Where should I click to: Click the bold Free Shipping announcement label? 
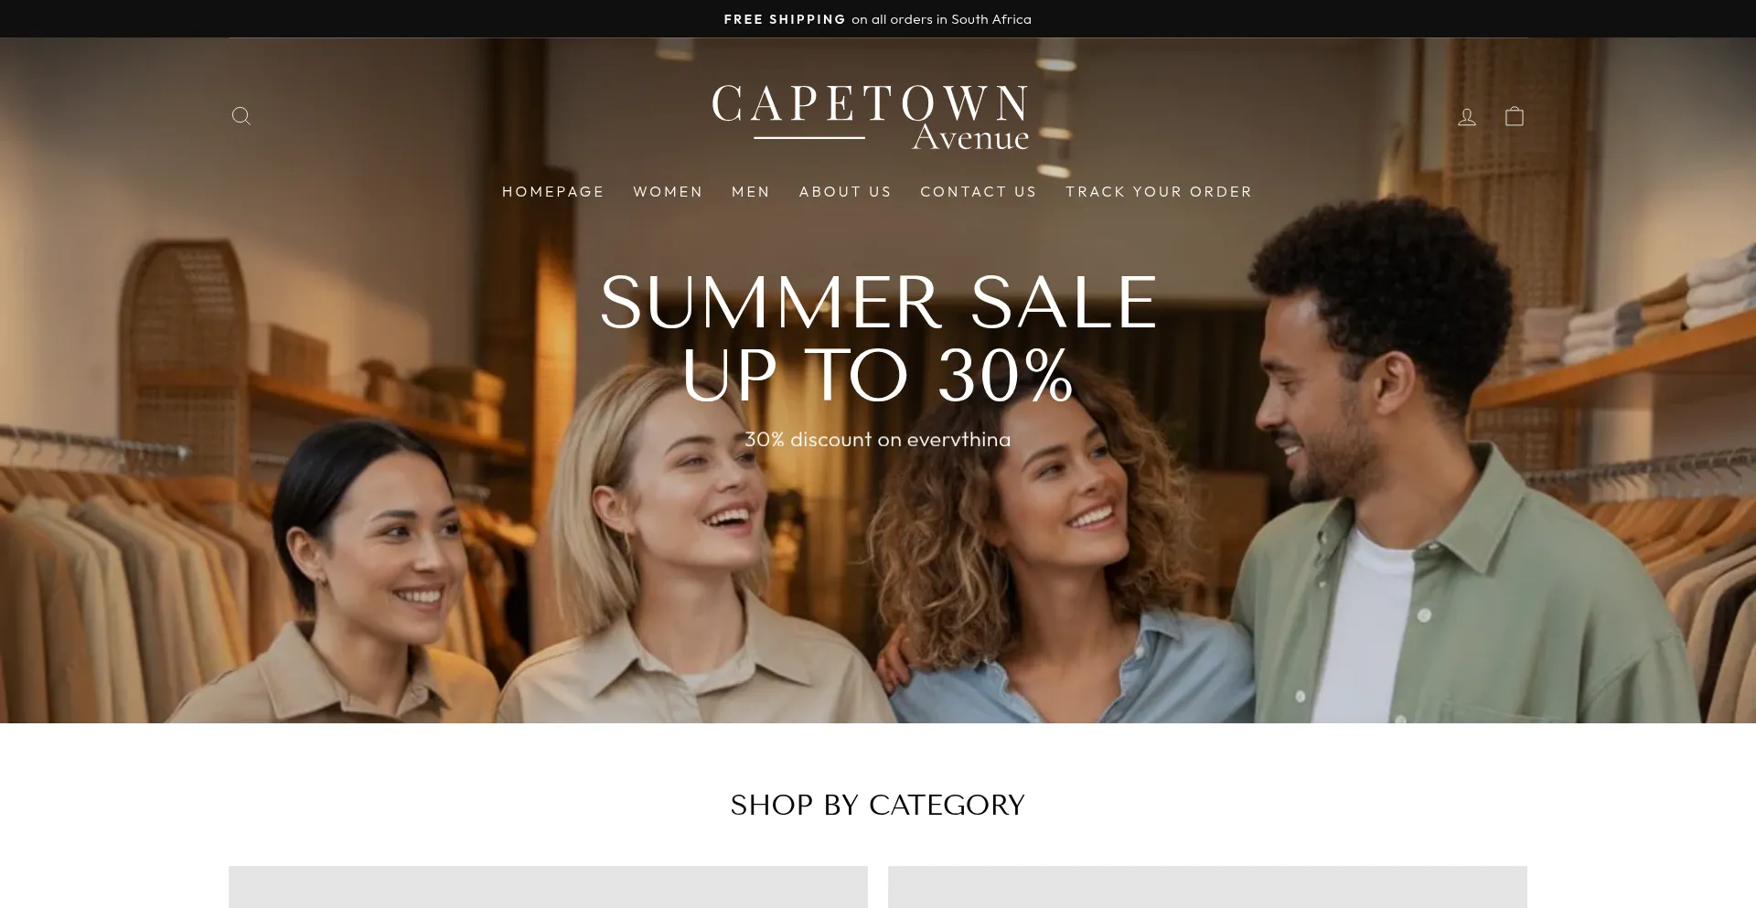[785, 19]
